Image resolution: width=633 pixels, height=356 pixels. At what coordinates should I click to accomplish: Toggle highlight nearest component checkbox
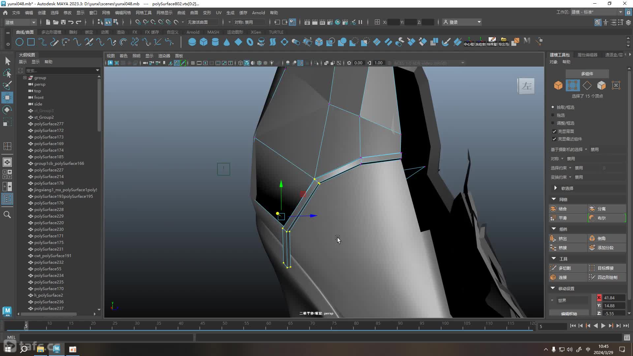(554, 139)
